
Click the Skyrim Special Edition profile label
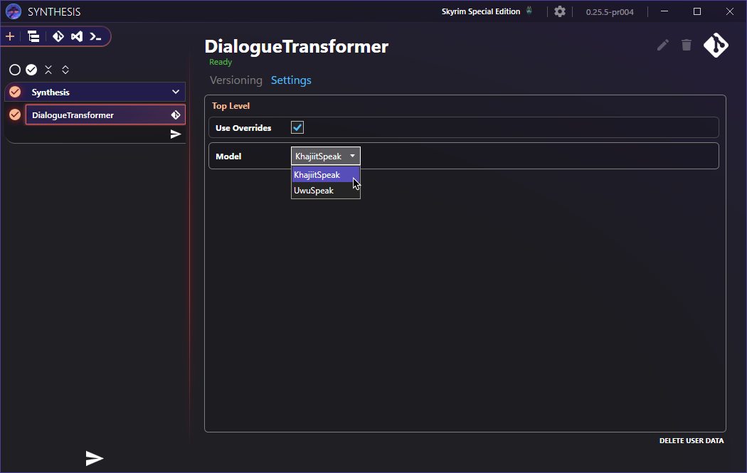pyautogui.click(x=481, y=11)
